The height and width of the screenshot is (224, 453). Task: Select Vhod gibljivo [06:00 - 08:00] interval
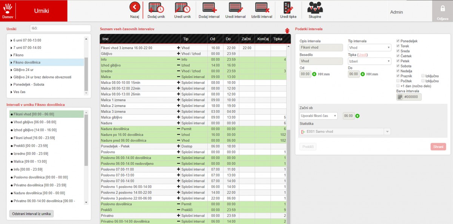click(x=46, y=122)
